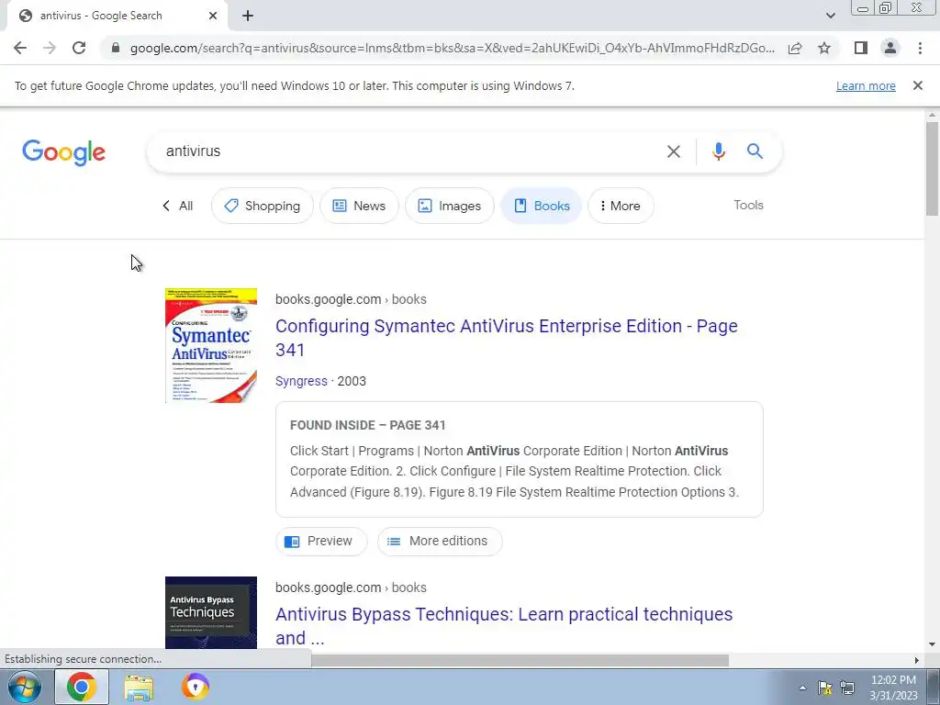The height and width of the screenshot is (705, 940).
Task: Open the Windows Start menu
Action: (x=24, y=687)
